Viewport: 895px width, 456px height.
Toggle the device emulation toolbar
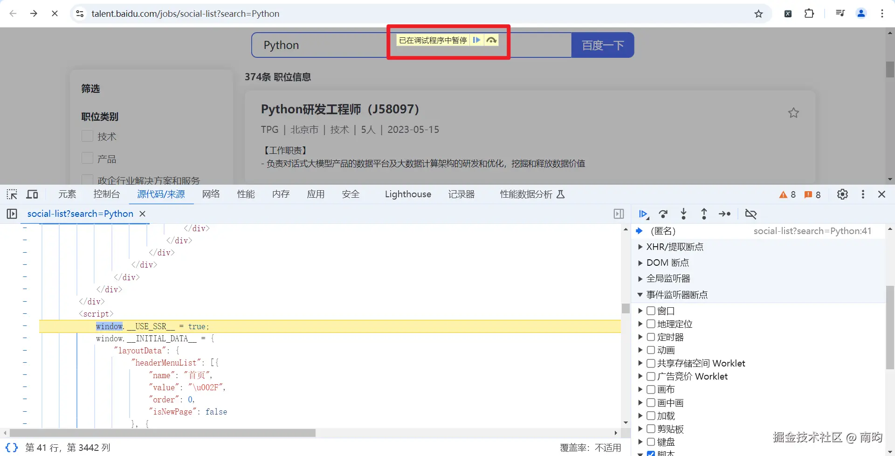tap(32, 194)
